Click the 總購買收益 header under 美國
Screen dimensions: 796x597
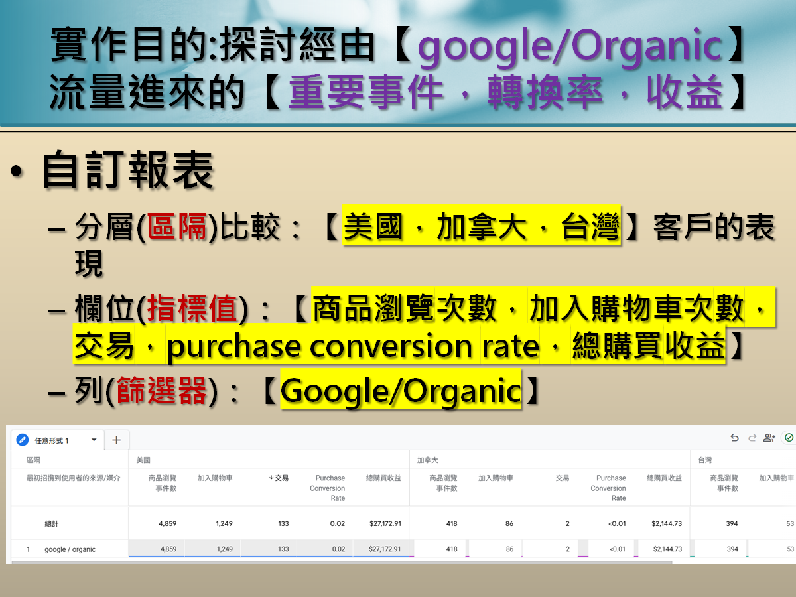tap(383, 478)
